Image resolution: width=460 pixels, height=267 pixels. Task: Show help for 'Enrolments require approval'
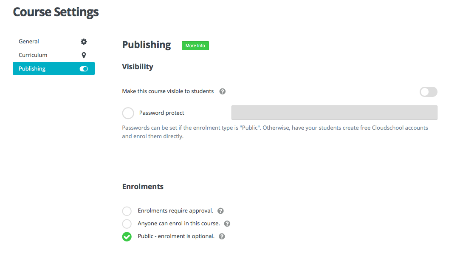point(220,211)
